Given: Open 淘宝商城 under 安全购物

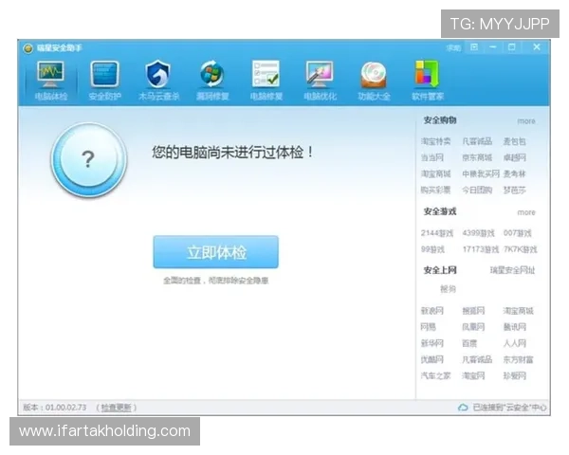Looking at the screenshot, I should pos(436,173).
